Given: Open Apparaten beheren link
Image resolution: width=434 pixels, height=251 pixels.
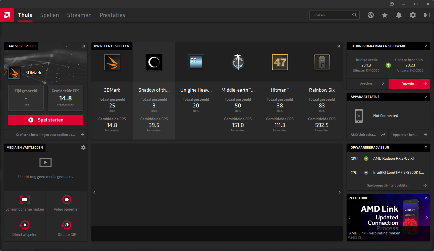Looking at the screenshot, I should (409, 135).
